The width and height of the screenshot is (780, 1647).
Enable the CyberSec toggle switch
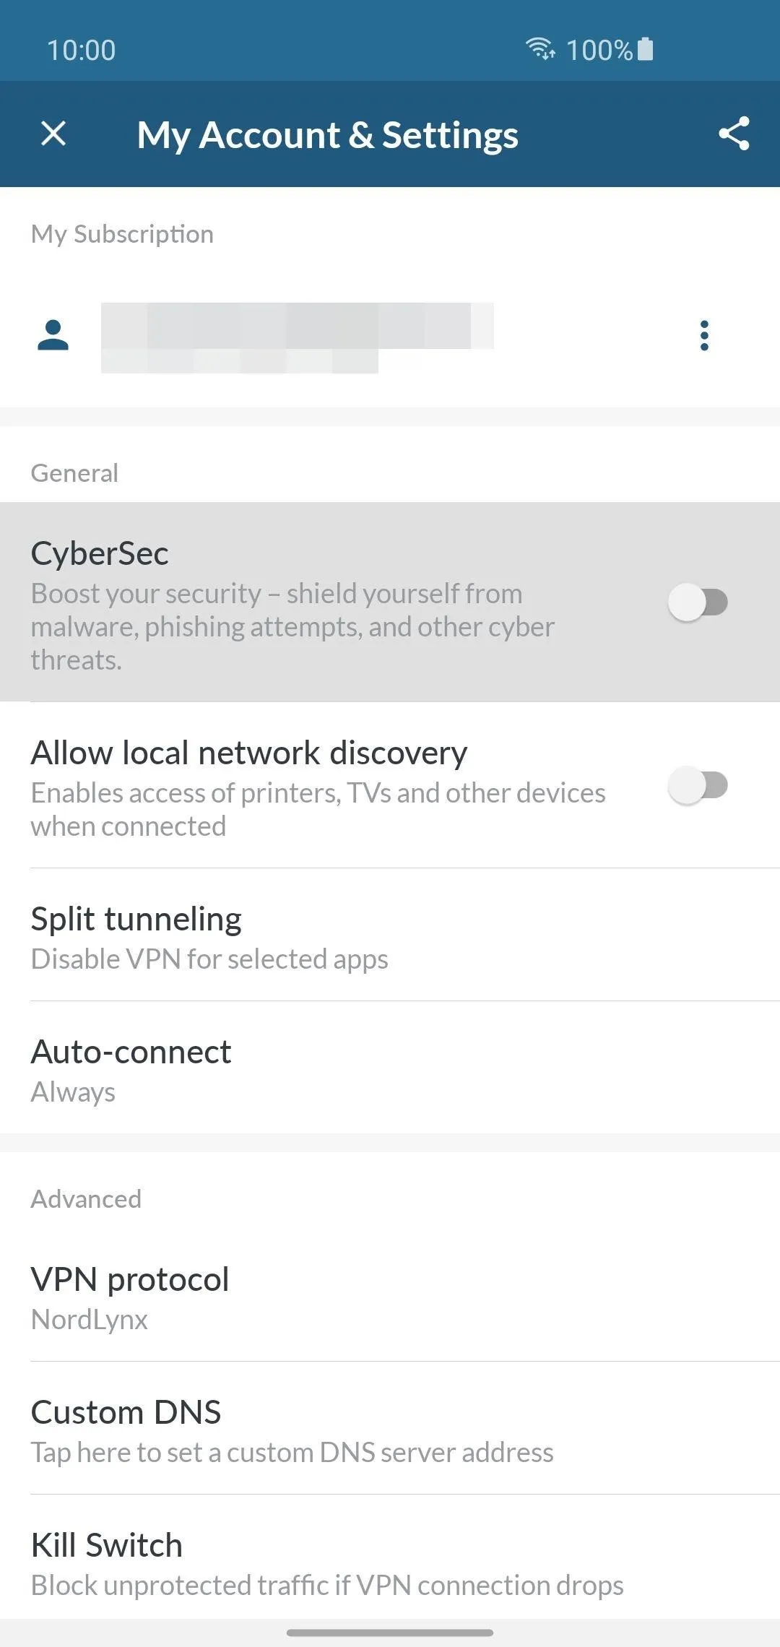click(697, 602)
